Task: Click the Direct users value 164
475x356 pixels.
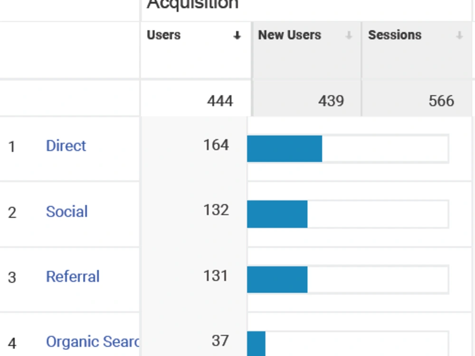Action: click(216, 145)
